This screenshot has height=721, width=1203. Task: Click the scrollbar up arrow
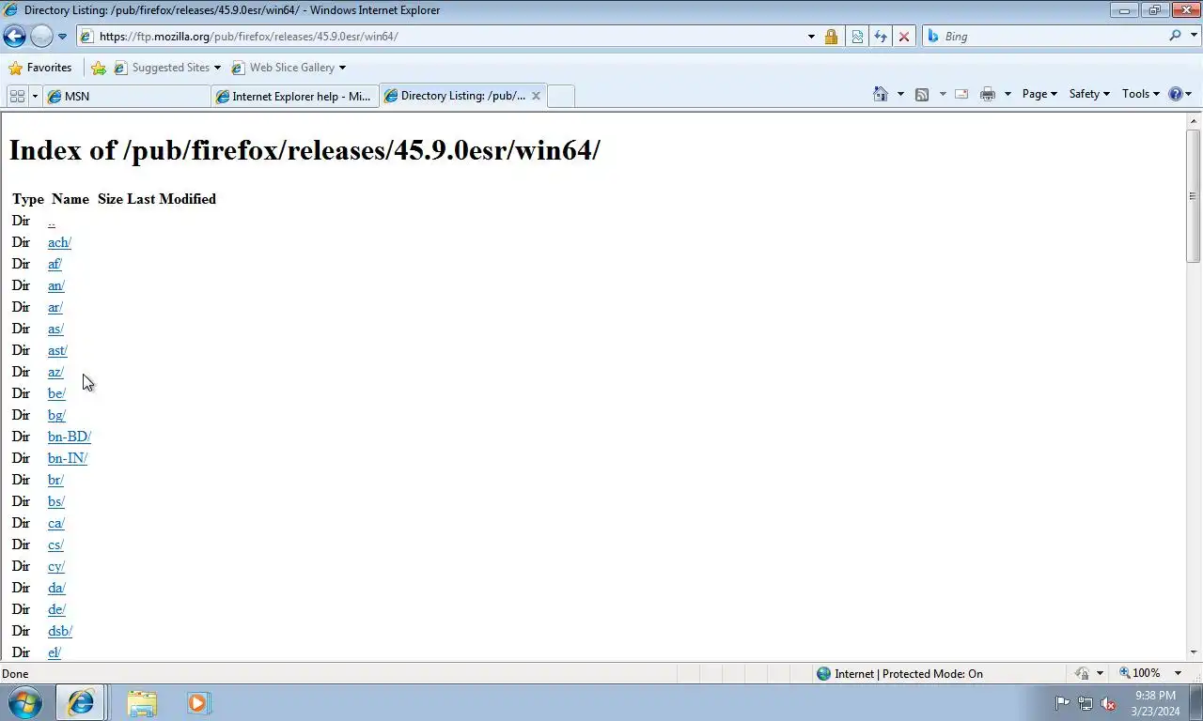tap(1194, 120)
